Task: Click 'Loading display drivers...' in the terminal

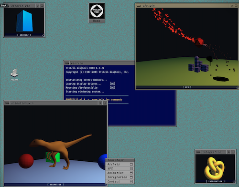Action: pyautogui.click(x=84, y=84)
